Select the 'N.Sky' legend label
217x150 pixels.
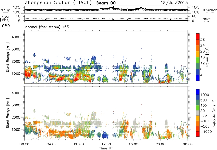point(5,10)
